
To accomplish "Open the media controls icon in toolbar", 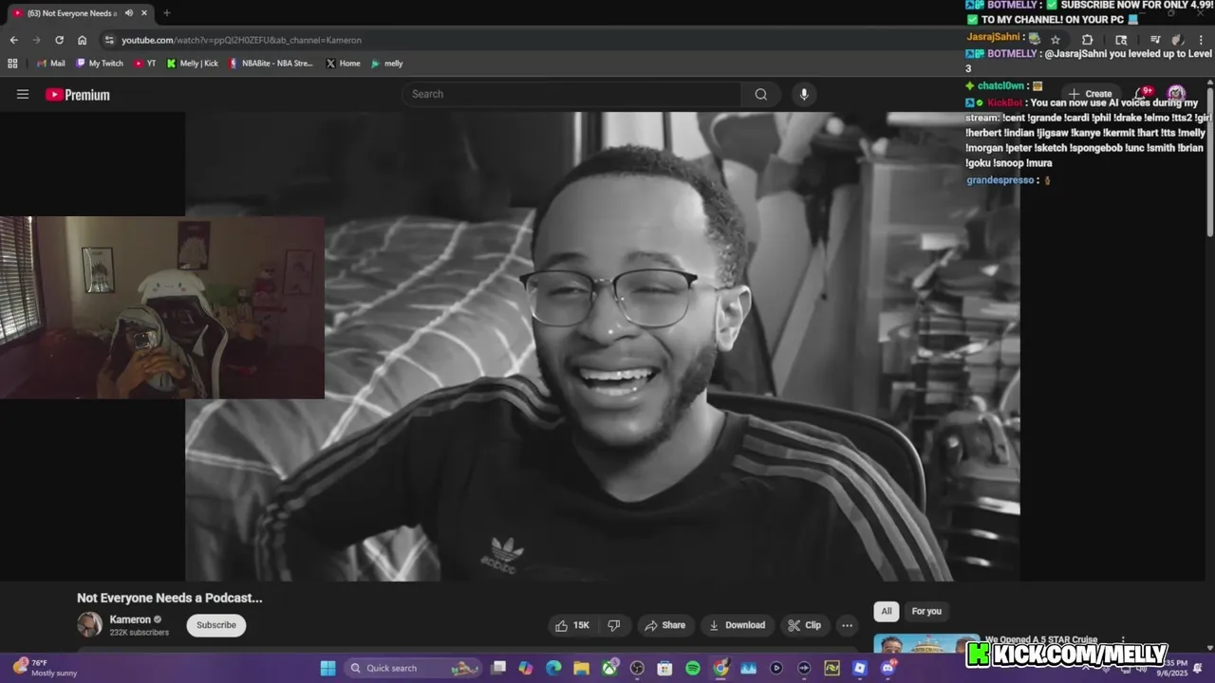I will pos(1155,40).
